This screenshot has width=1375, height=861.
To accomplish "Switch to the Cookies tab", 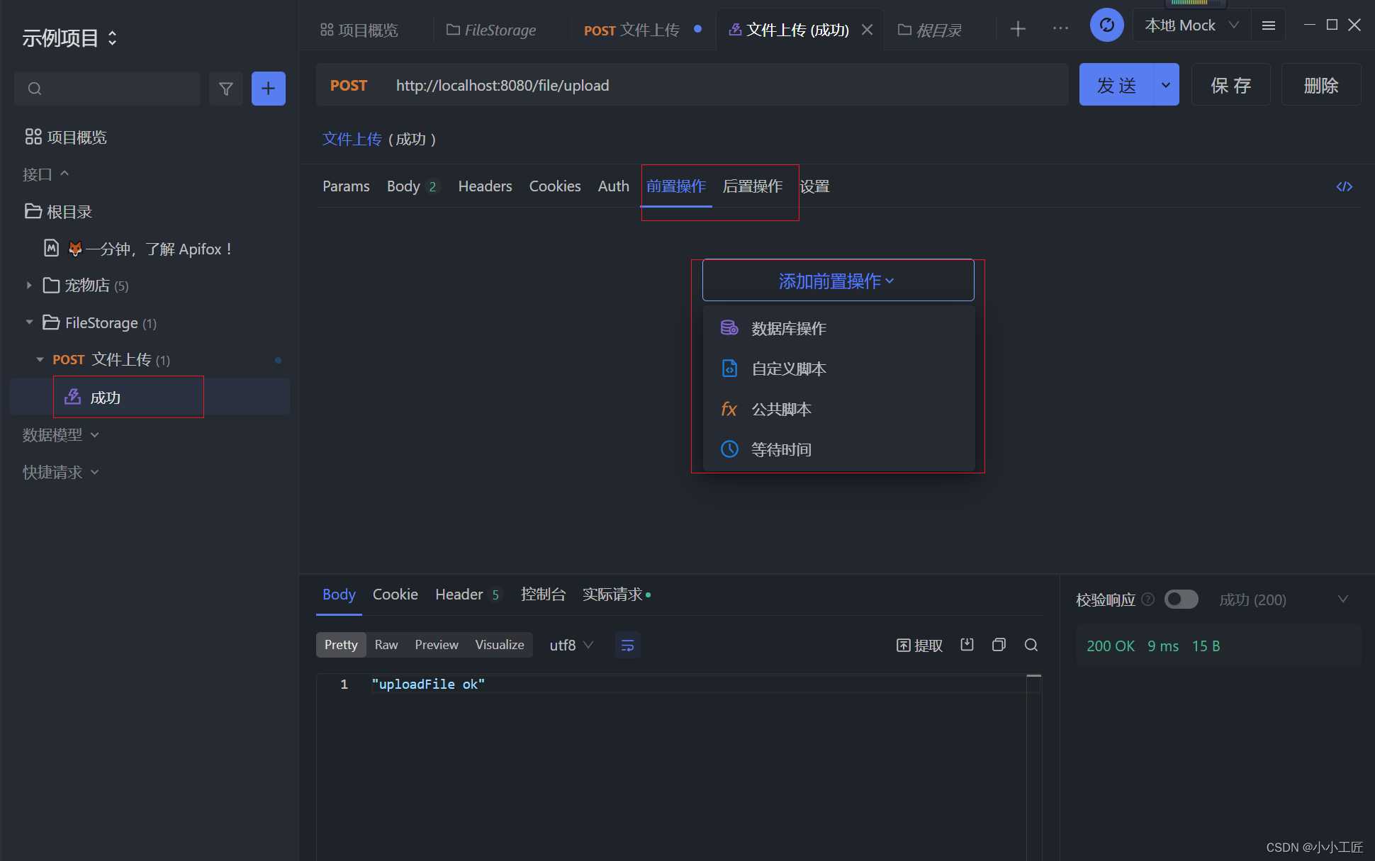I will tap(555, 186).
